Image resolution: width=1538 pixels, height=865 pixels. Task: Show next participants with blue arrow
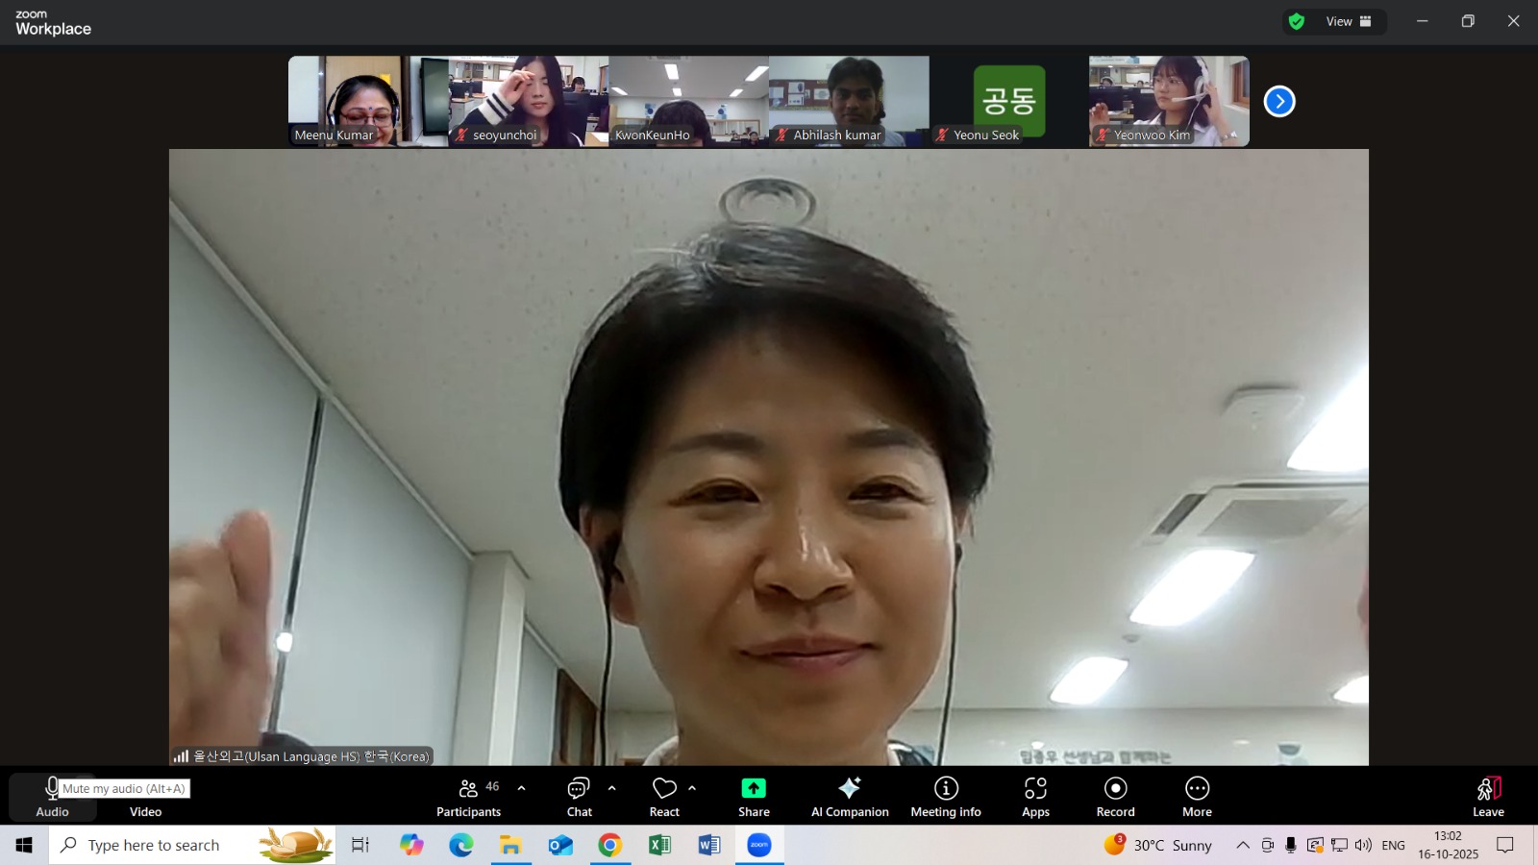pyautogui.click(x=1279, y=101)
